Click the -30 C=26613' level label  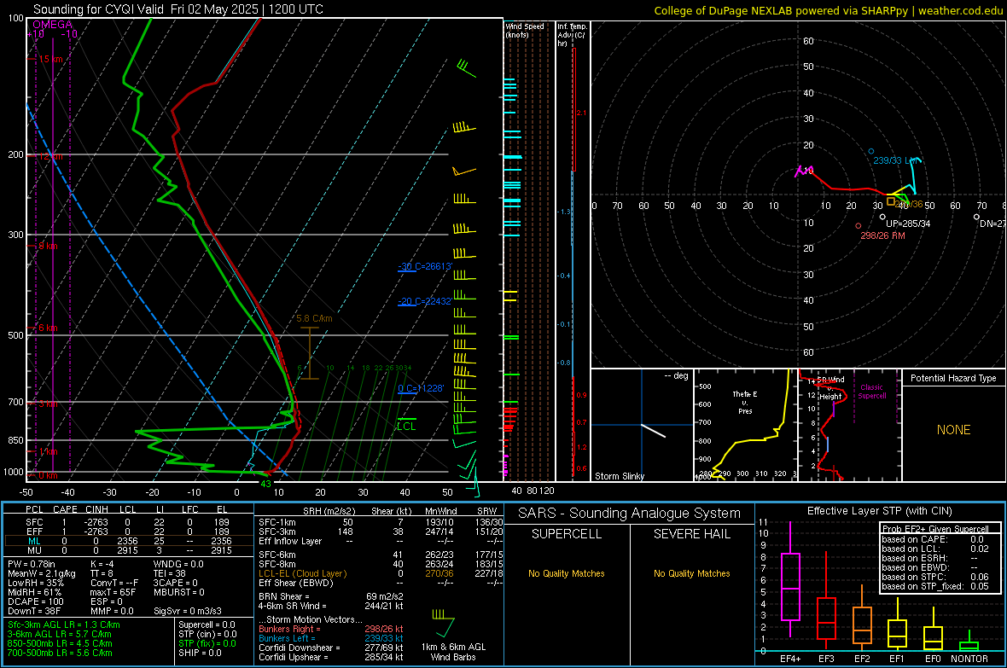pyautogui.click(x=424, y=266)
